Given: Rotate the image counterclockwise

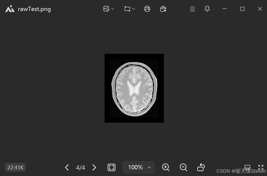Looking at the screenshot, I should point(201,167).
